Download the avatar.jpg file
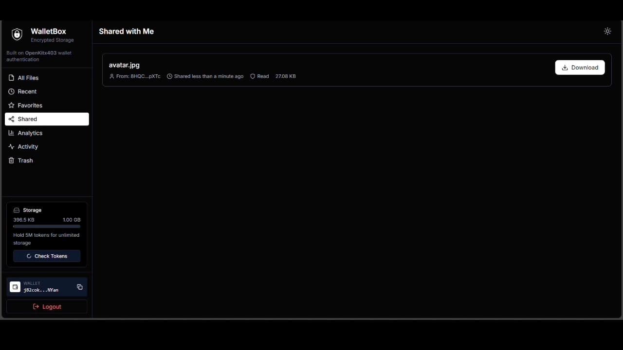 coord(580,68)
